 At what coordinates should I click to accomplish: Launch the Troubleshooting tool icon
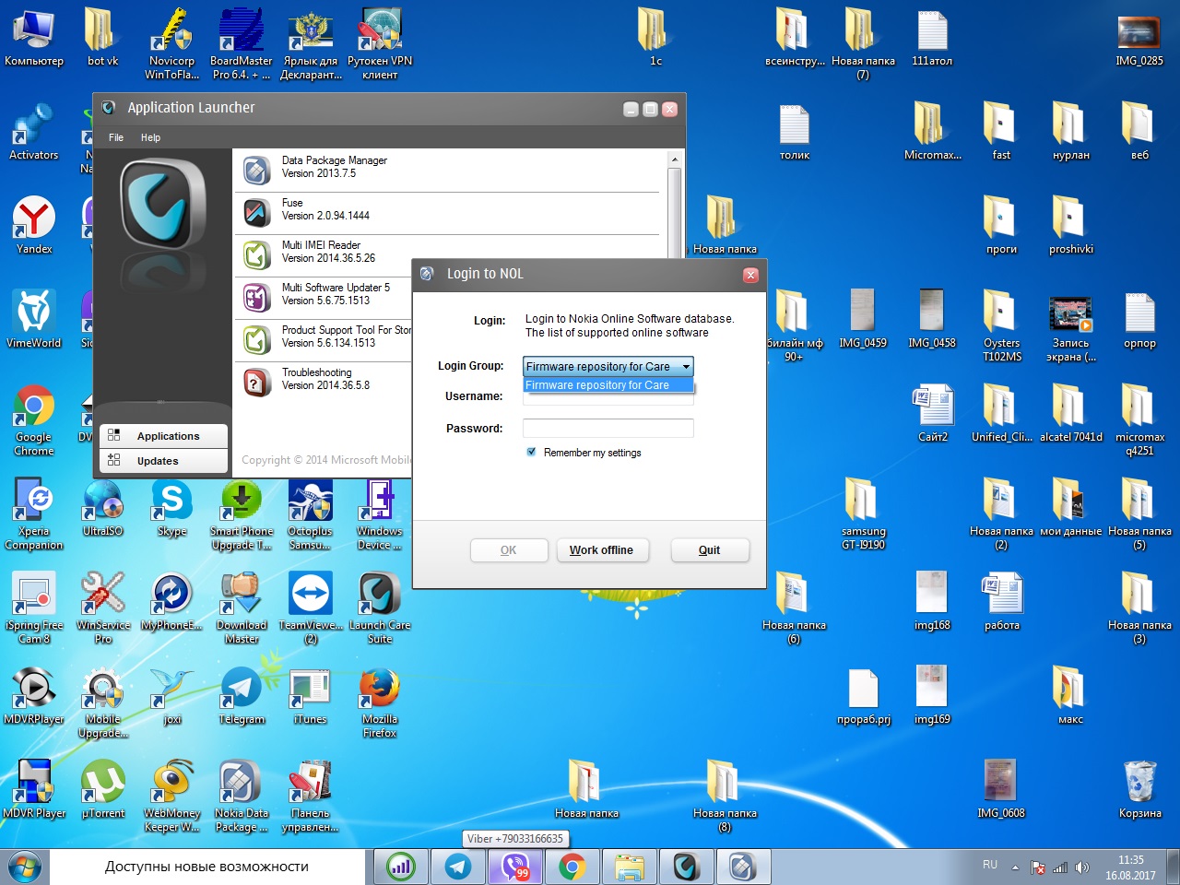click(257, 382)
